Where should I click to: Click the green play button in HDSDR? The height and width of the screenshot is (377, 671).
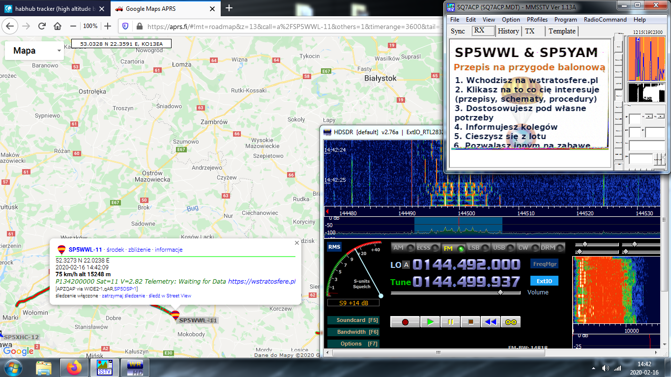(430, 322)
